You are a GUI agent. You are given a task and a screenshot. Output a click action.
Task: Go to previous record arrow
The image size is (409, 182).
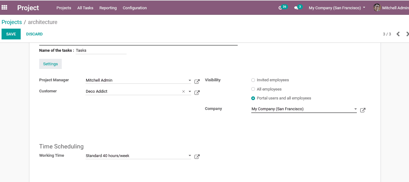click(398, 34)
